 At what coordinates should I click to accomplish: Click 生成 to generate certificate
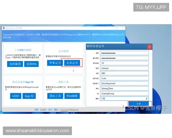pyautogui.click(x=138, y=103)
